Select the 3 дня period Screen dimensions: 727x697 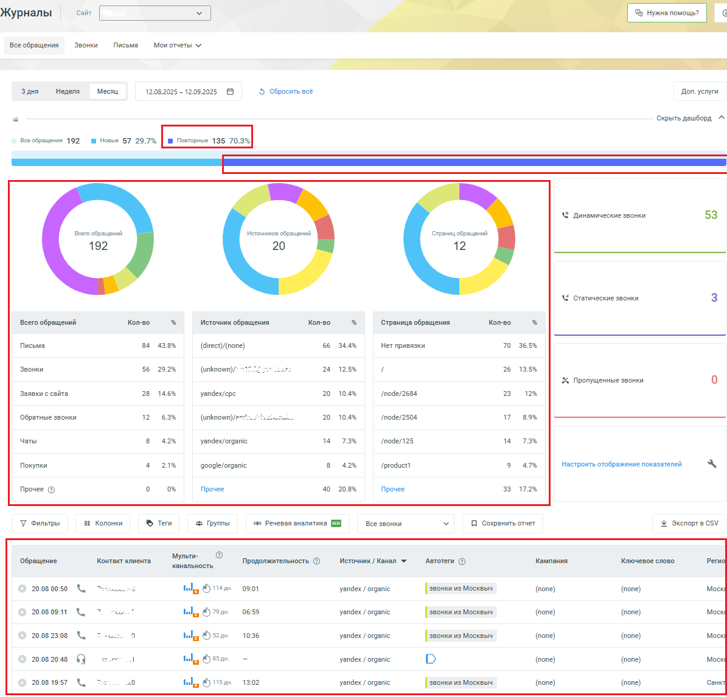[x=30, y=91]
